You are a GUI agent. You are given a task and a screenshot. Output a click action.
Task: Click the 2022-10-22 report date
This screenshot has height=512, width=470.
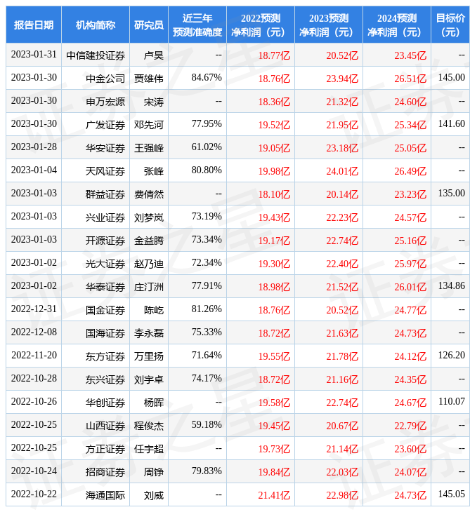pos(34,494)
